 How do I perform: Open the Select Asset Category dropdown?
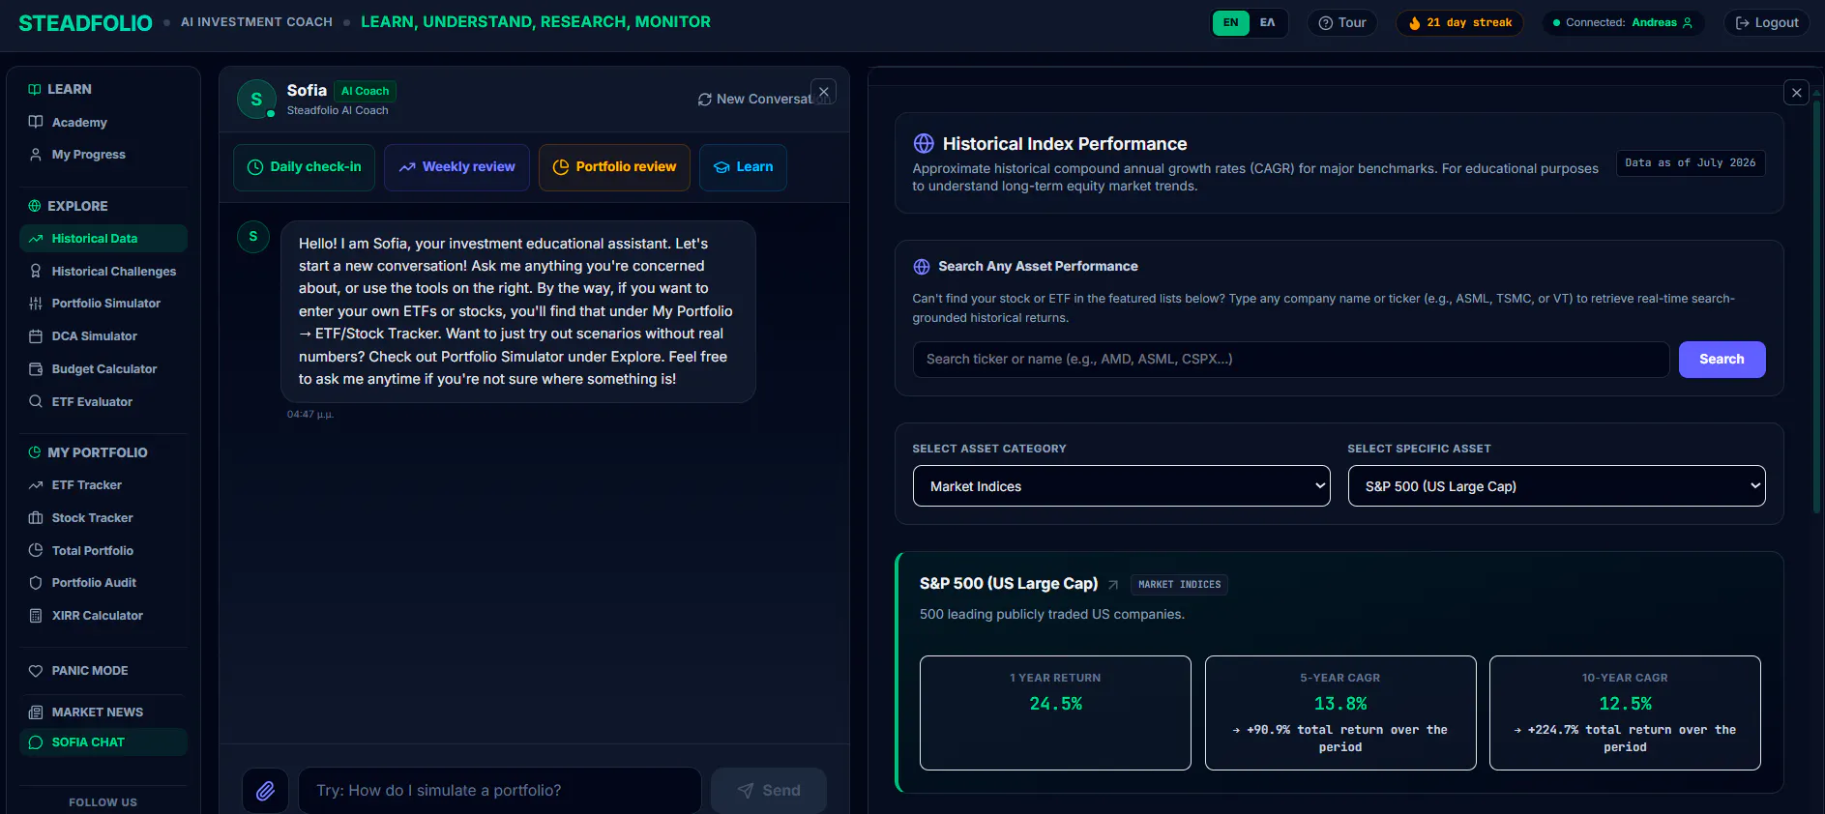click(1122, 486)
